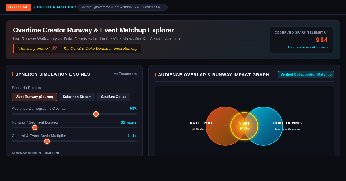346x181 pixels.
Task: Click the "That's my brother" quote text
Action: [77, 49]
